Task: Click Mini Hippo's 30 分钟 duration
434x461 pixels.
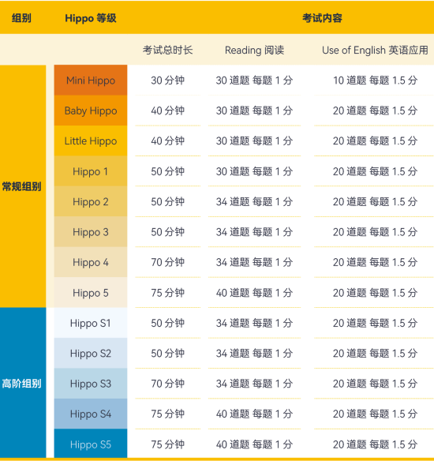Action: pyautogui.click(x=168, y=81)
